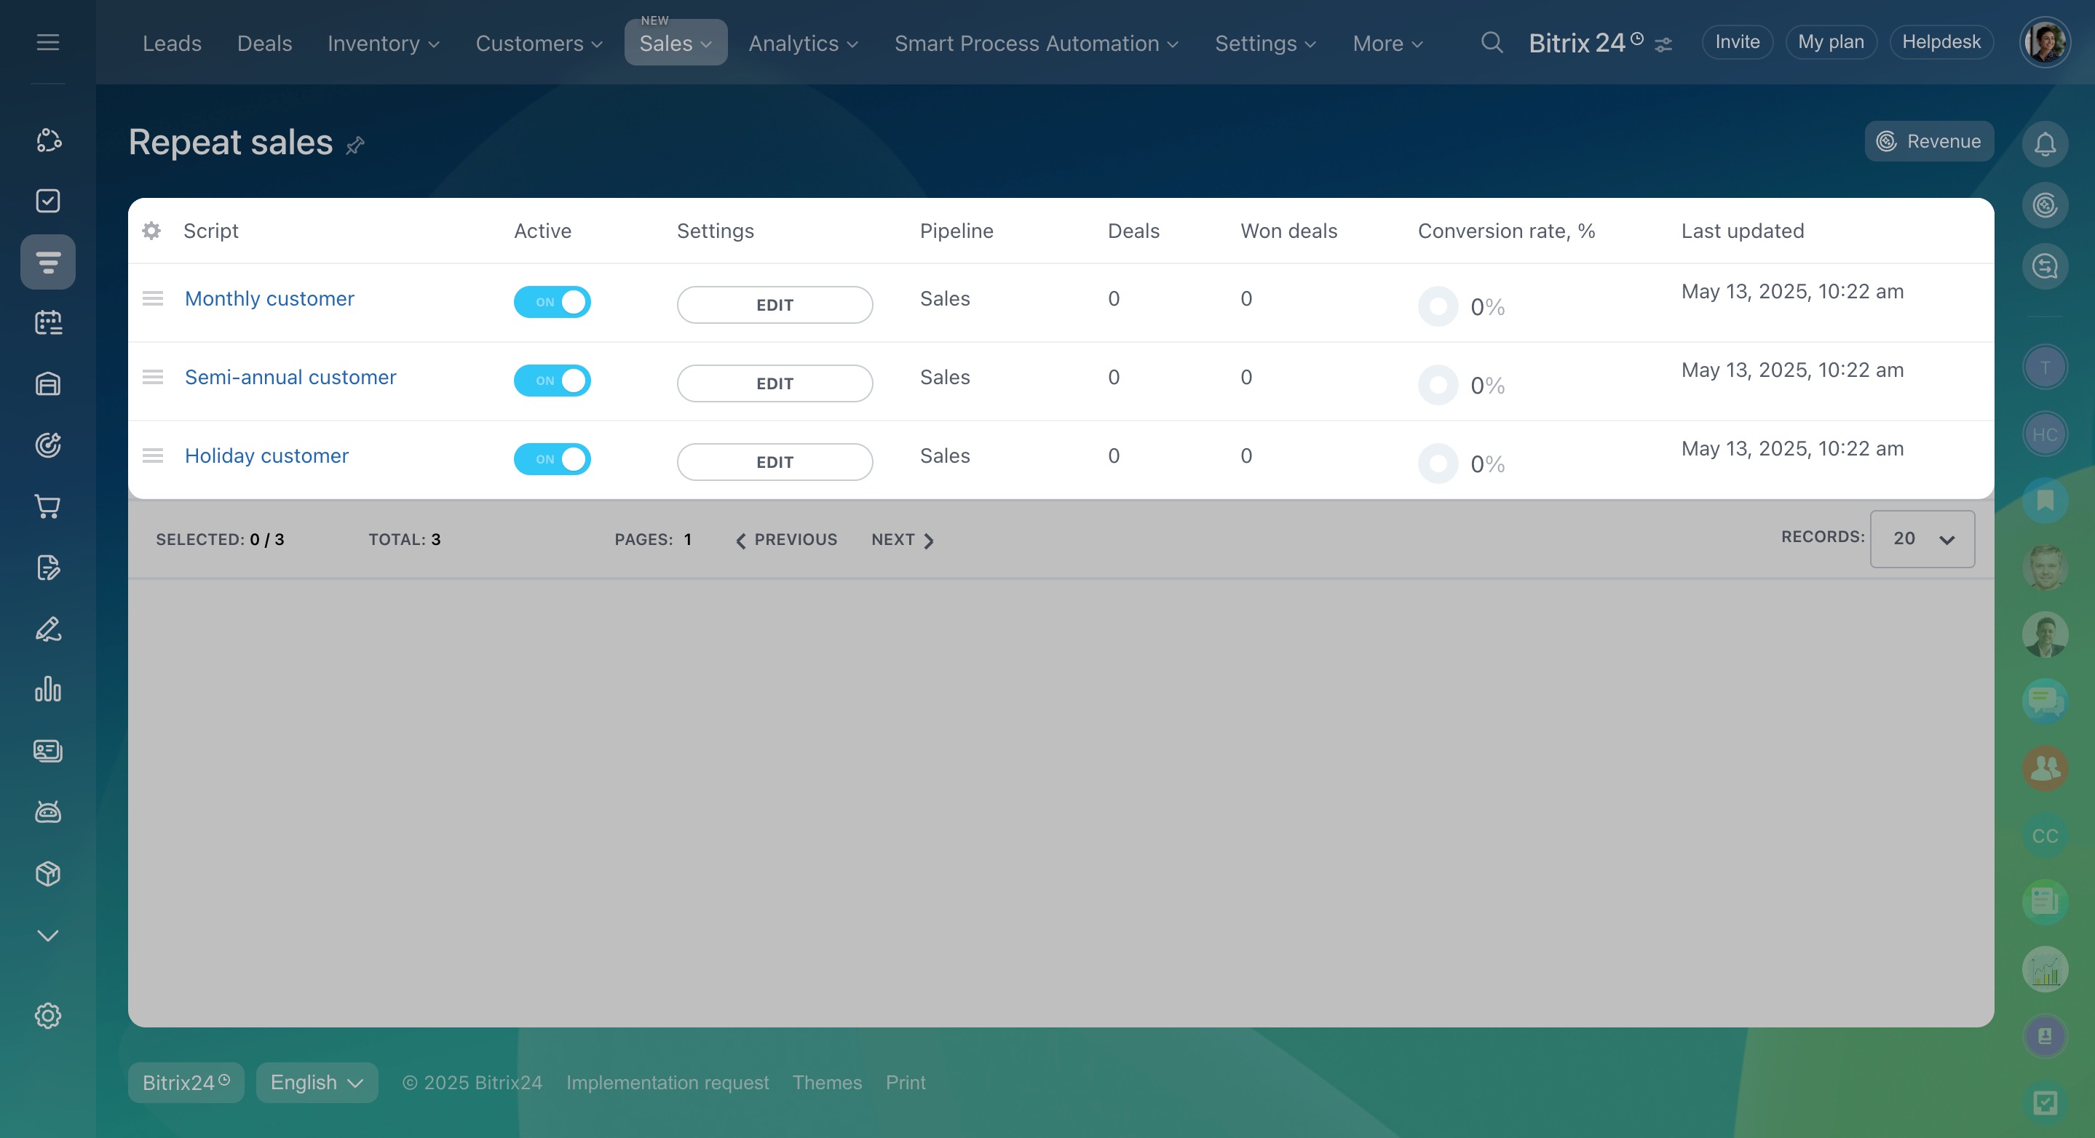Open the shopping cart icon in sidebar
The height and width of the screenshot is (1138, 2095).
tap(48, 506)
